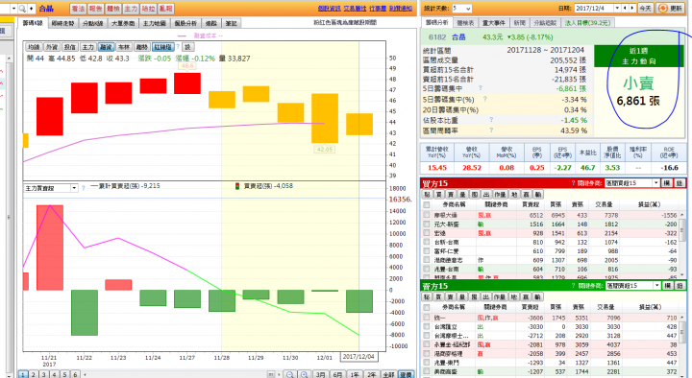
Task: Check the box for 台新-台南 row
Action: (x=427, y=242)
